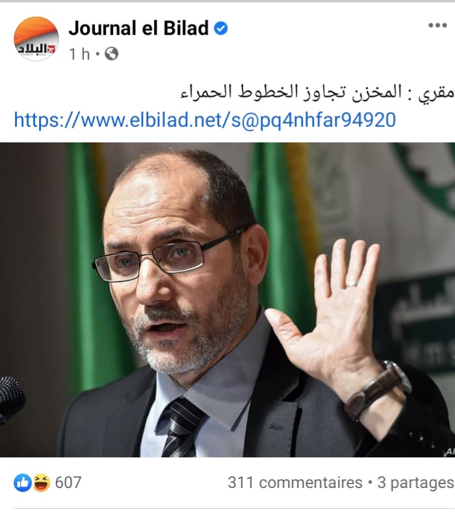Click the blue thumbs-up Like reaction icon
Image resolution: width=455 pixels, height=514 pixels.
point(23,483)
